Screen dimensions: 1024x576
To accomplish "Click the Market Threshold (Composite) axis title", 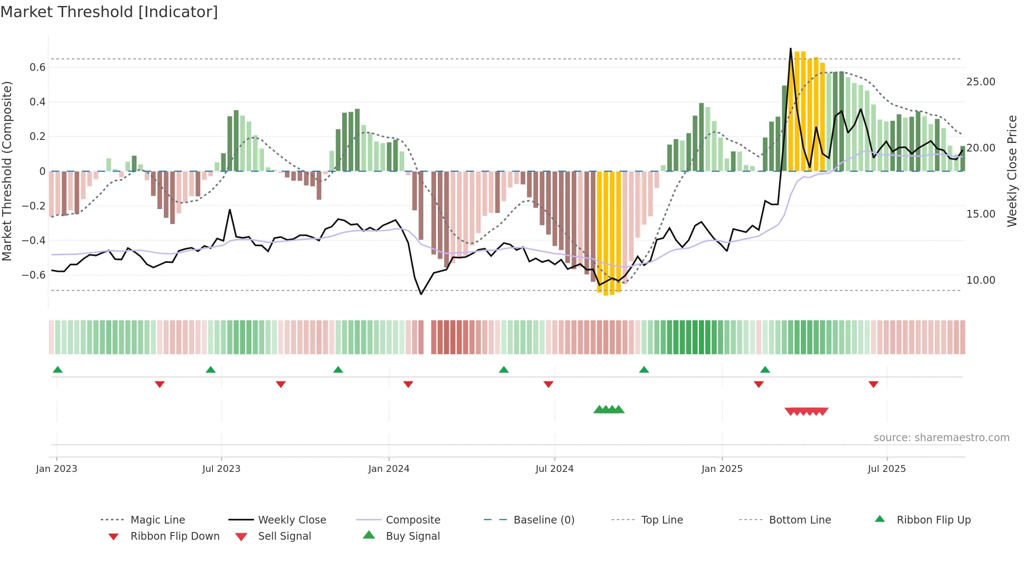I will click(7, 171).
